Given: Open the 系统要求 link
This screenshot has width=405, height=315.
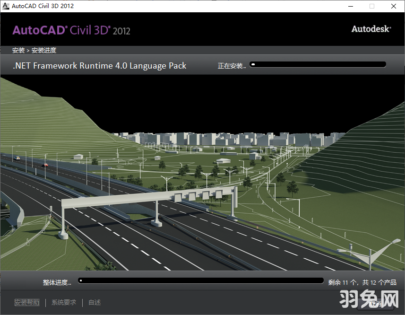Looking at the screenshot, I should (x=64, y=302).
